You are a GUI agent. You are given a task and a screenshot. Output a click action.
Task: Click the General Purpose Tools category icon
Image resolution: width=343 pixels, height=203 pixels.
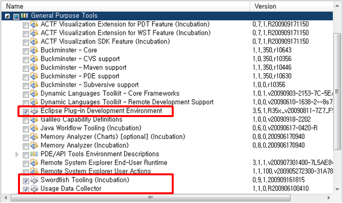coord(24,16)
